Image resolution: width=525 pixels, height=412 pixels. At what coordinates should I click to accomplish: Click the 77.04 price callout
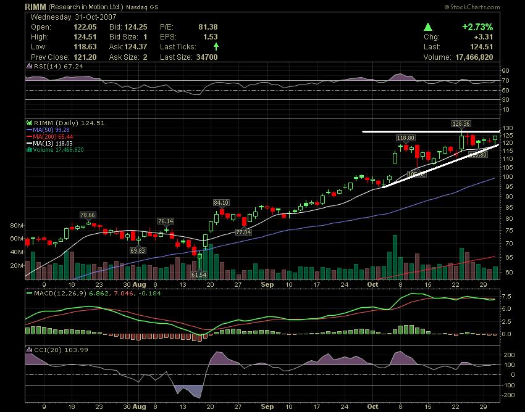tap(243, 232)
